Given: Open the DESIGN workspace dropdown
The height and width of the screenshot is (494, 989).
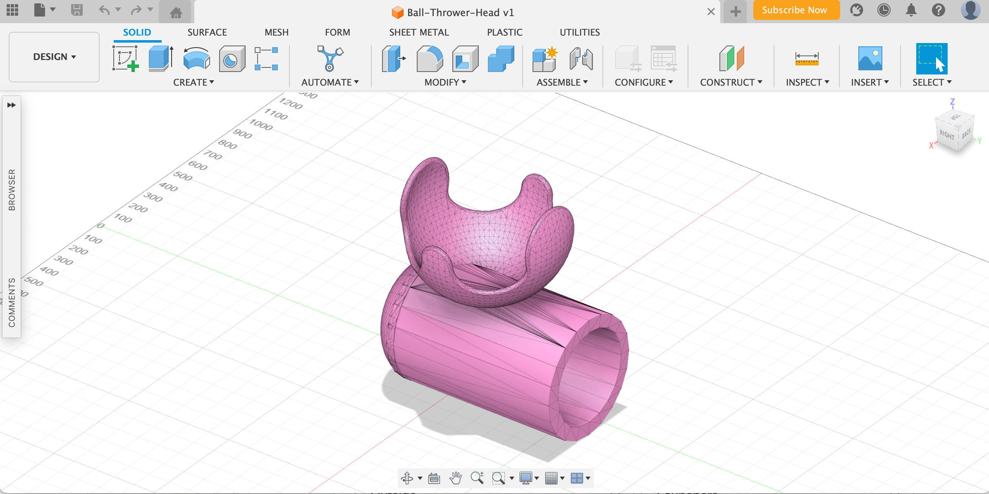Looking at the screenshot, I should pyautogui.click(x=53, y=57).
